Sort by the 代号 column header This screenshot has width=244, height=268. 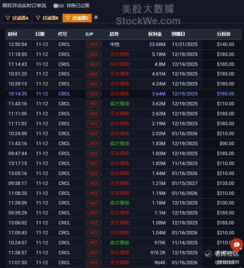[x=63, y=34]
